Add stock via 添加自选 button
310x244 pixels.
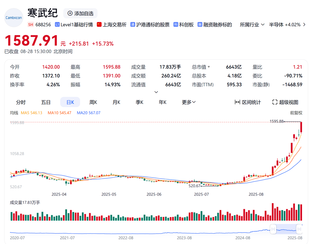point(80,13)
